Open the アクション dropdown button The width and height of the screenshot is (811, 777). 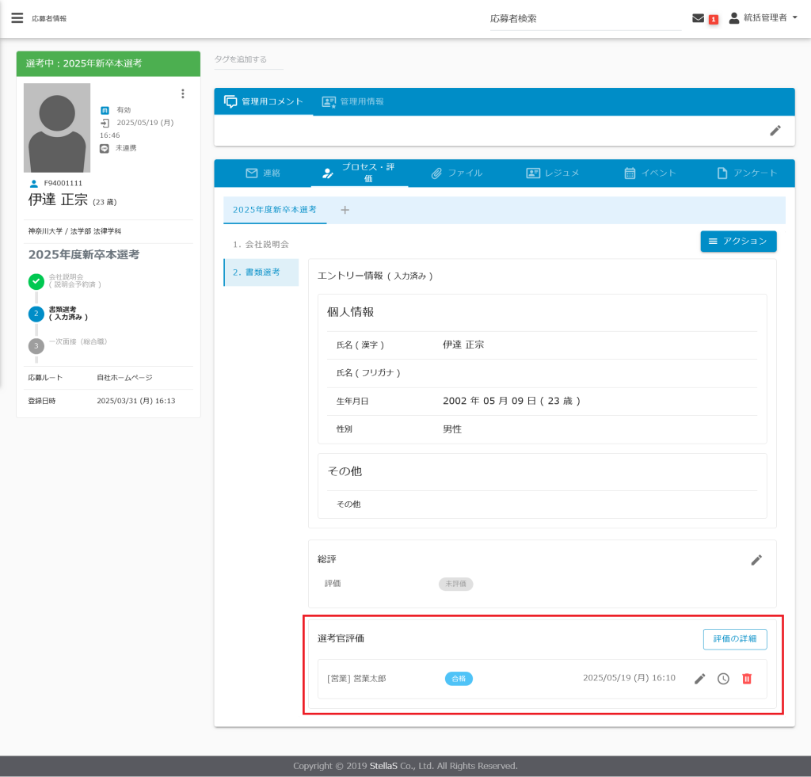(738, 241)
